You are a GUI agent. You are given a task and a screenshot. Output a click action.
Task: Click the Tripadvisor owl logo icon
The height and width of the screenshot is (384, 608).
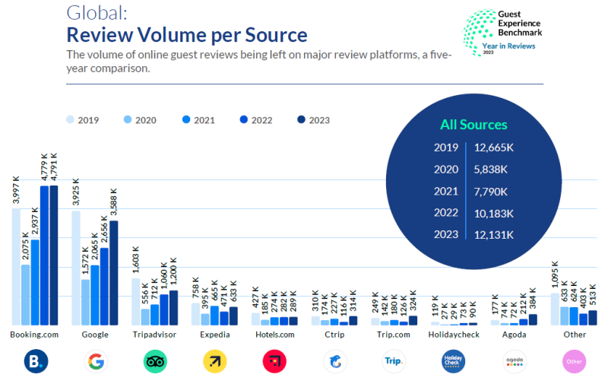pos(155,361)
